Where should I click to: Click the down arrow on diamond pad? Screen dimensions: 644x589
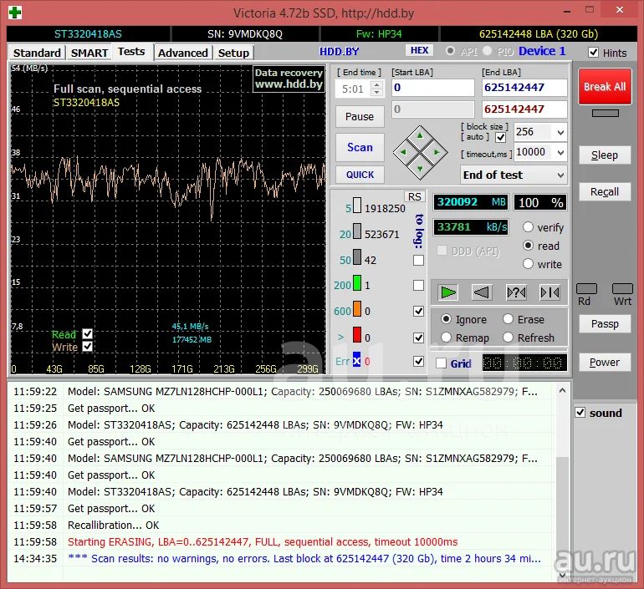(421, 168)
